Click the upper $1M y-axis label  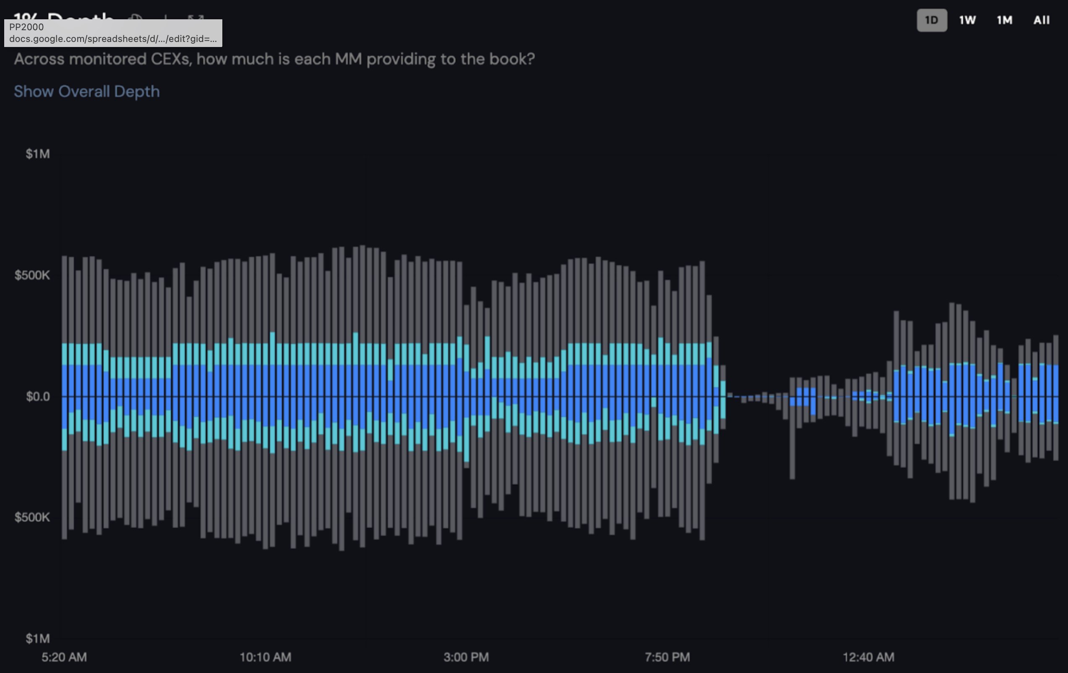click(x=38, y=154)
